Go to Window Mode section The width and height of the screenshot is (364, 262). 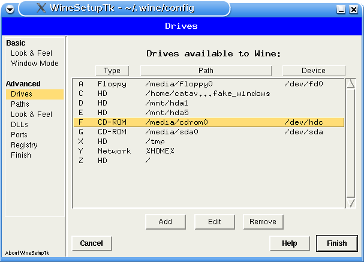pos(35,64)
